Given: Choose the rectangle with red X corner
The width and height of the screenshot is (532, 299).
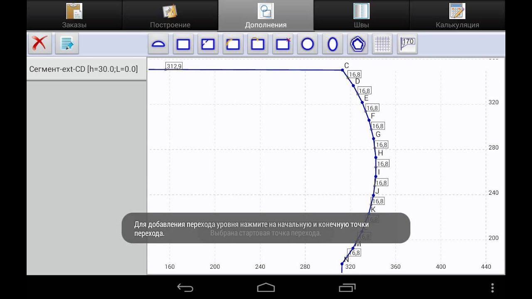Looking at the screenshot, I should 283,44.
